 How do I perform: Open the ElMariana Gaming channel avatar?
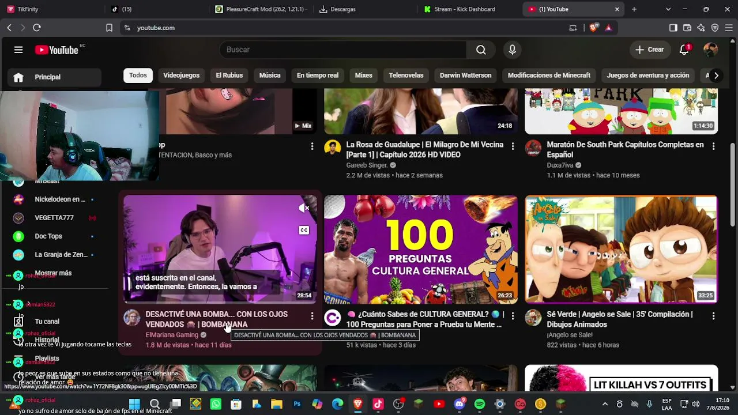click(x=132, y=318)
